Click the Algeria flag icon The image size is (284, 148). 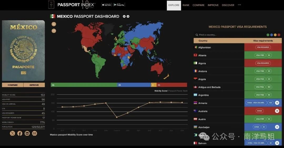(x=195, y=63)
